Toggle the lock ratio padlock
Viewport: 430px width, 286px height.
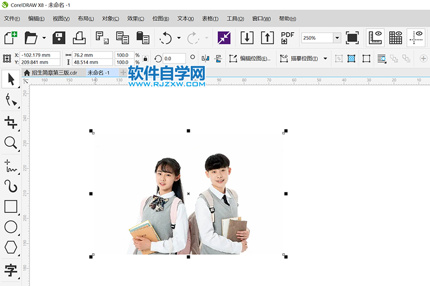[146, 58]
